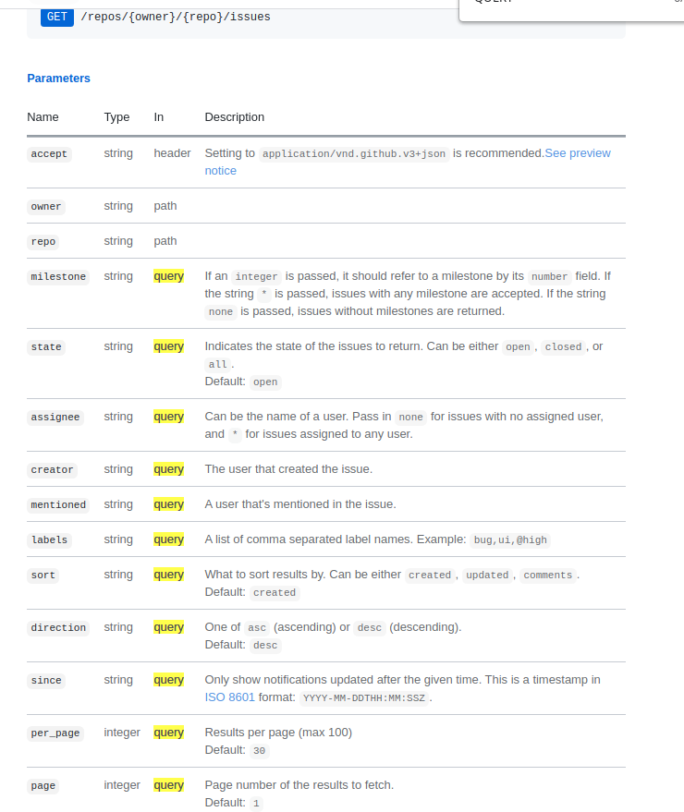Click the desc default value for direction
The height and width of the screenshot is (812, 684).
click(x=265, y=646)
